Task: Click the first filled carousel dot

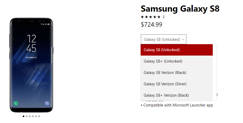Action: [24, 116]
